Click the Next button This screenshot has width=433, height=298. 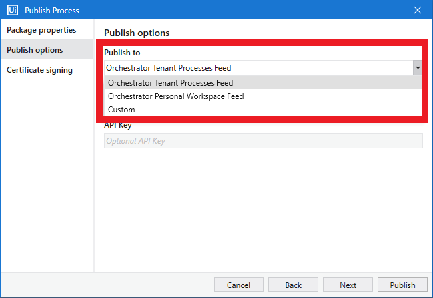click(348, 285)
